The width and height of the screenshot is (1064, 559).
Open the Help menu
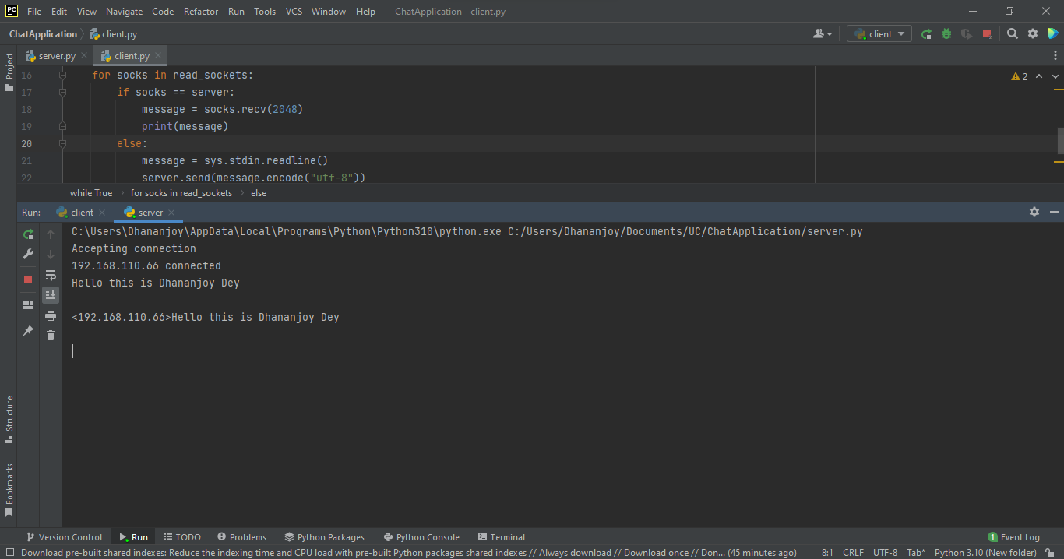365,12
